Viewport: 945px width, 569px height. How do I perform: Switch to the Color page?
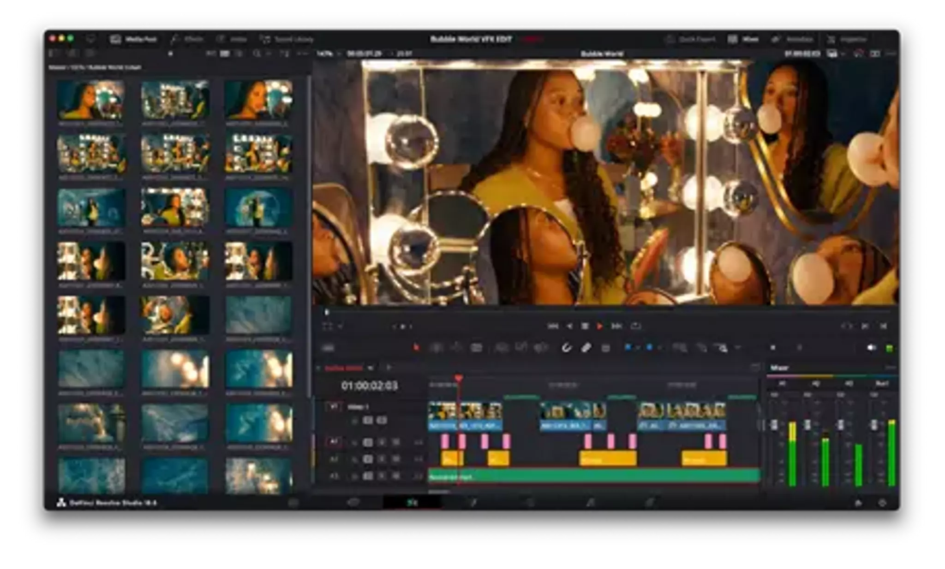coord(531,503)
